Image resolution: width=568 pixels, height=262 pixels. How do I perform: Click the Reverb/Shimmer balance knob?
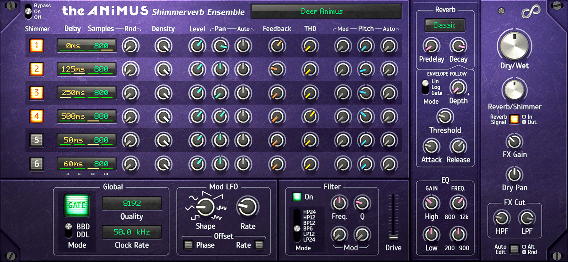click(x=514, y=90)
